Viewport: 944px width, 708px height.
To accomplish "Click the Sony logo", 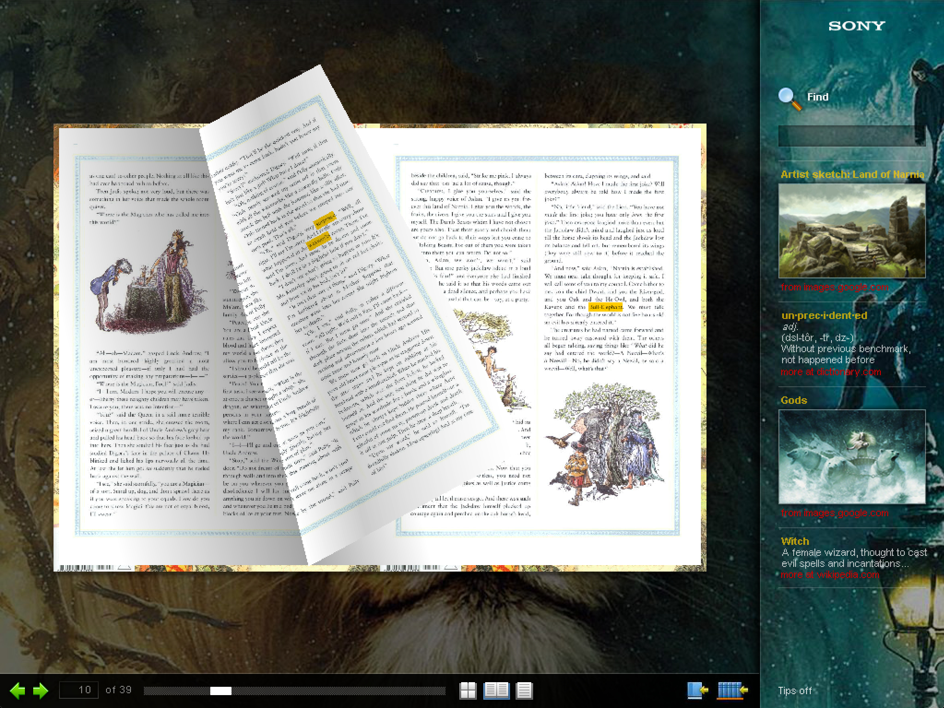I will 856,26.
